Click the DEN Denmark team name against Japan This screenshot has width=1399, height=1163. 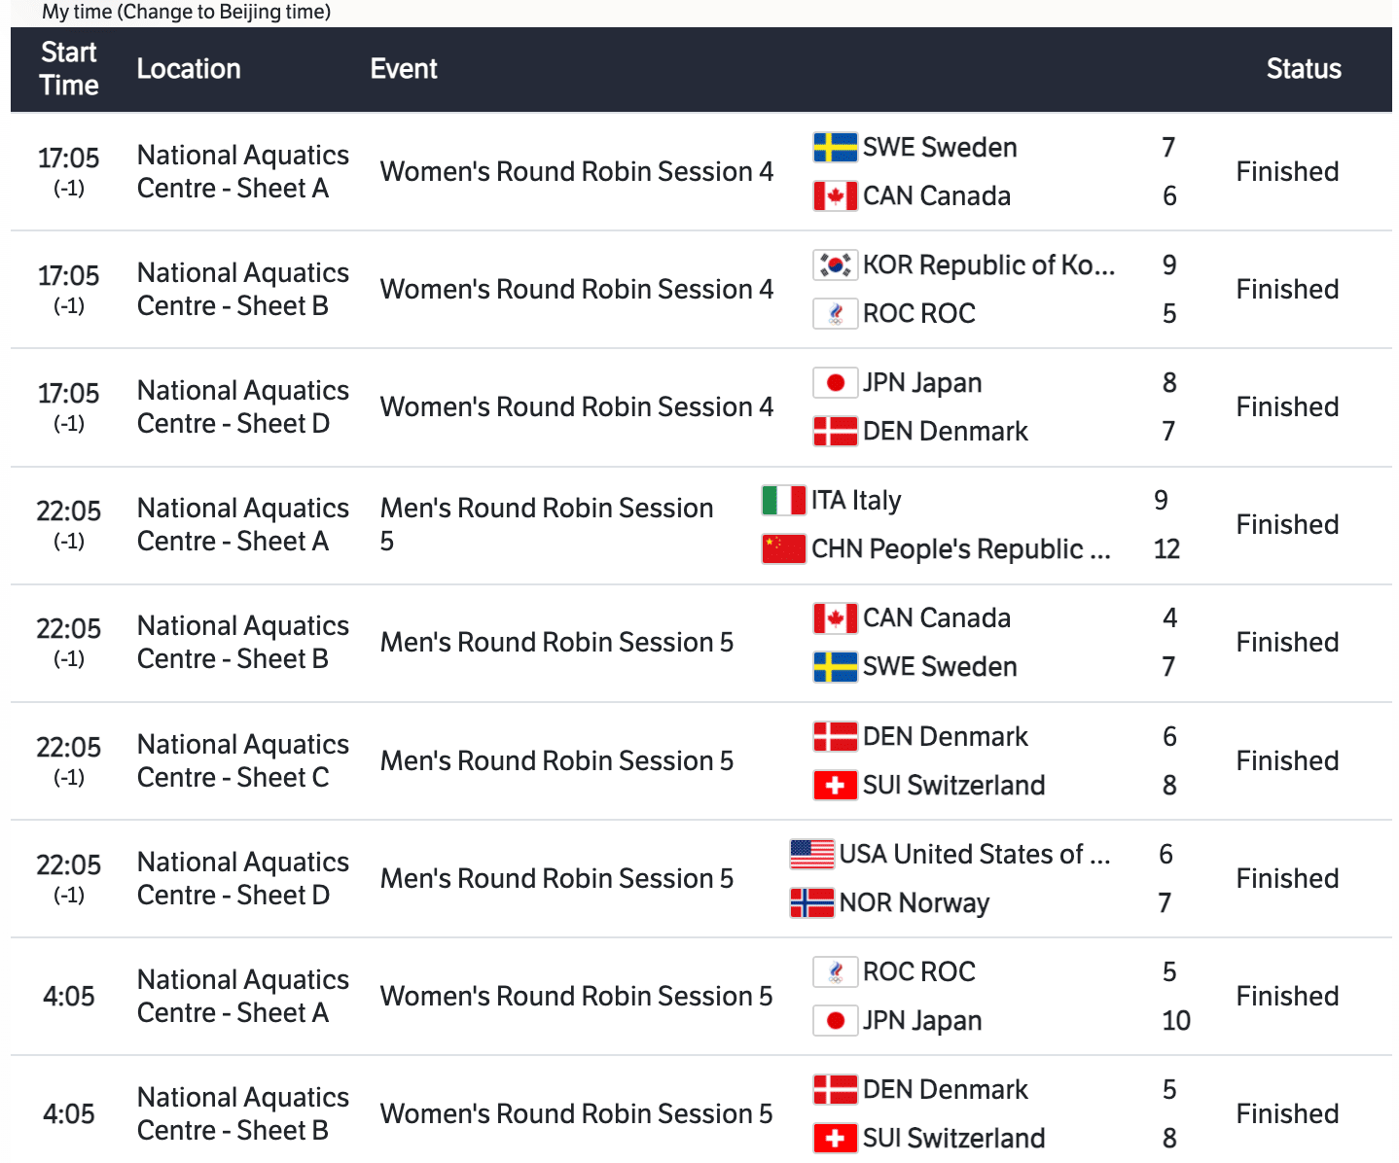point(945,432)
